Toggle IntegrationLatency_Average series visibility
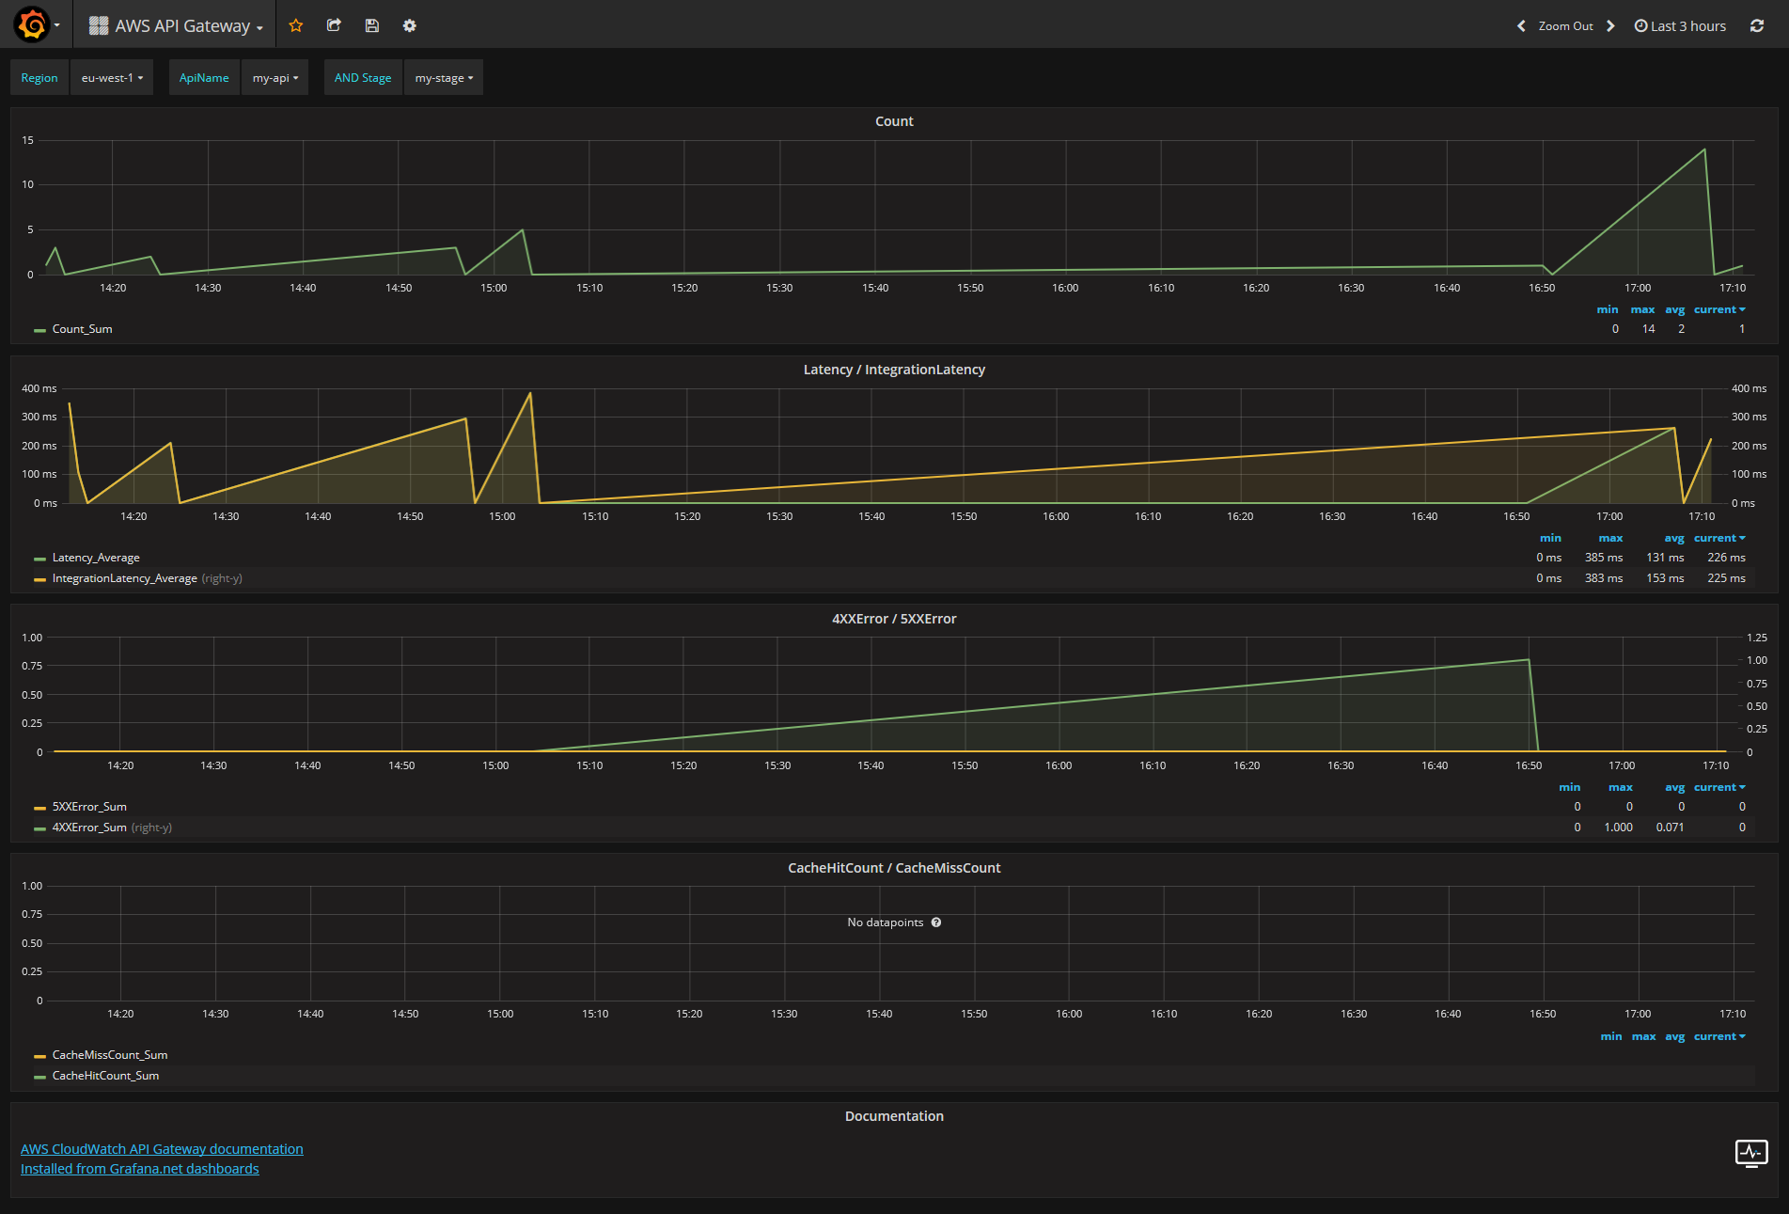Image resolution: width=1789 pixels, height=1214 pixels. pos(124,578)
